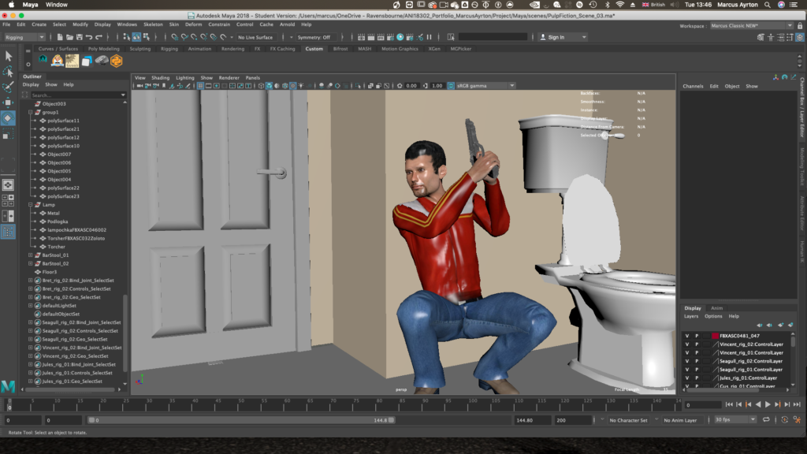Collapse the Lamp node in Outliner
This screenshot has height=454, width=807.
(31, 205)
